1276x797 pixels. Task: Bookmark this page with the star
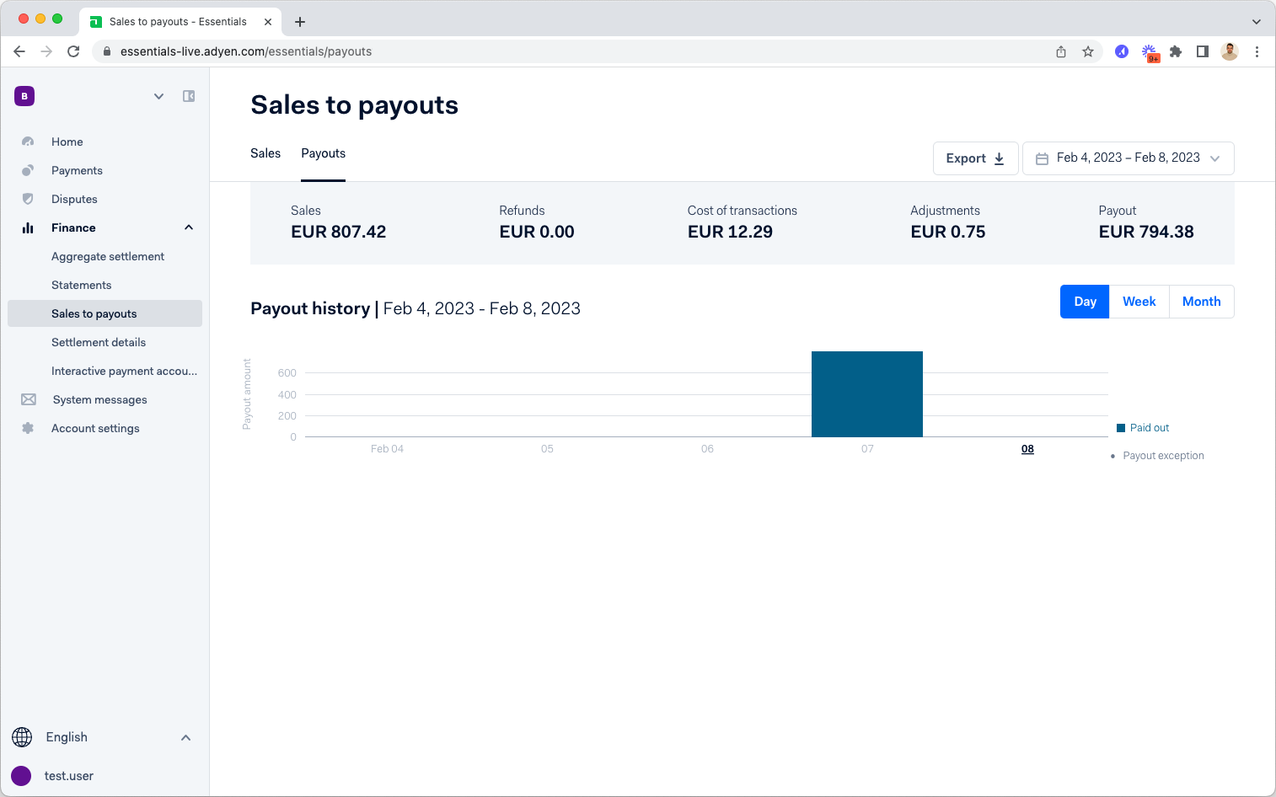[x=1088, y=51]
